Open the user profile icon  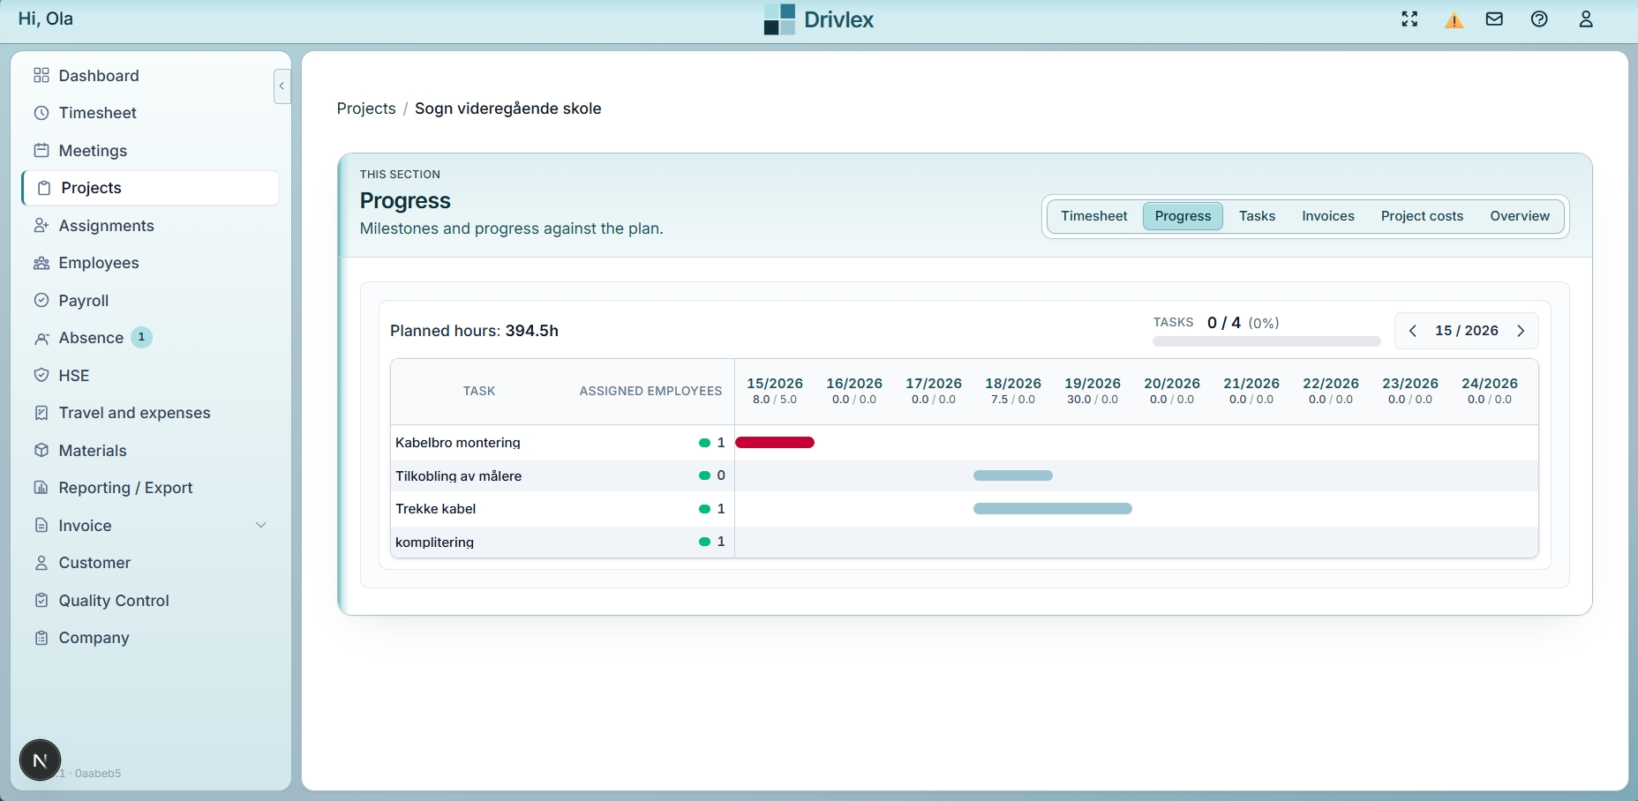[1586, 19]
